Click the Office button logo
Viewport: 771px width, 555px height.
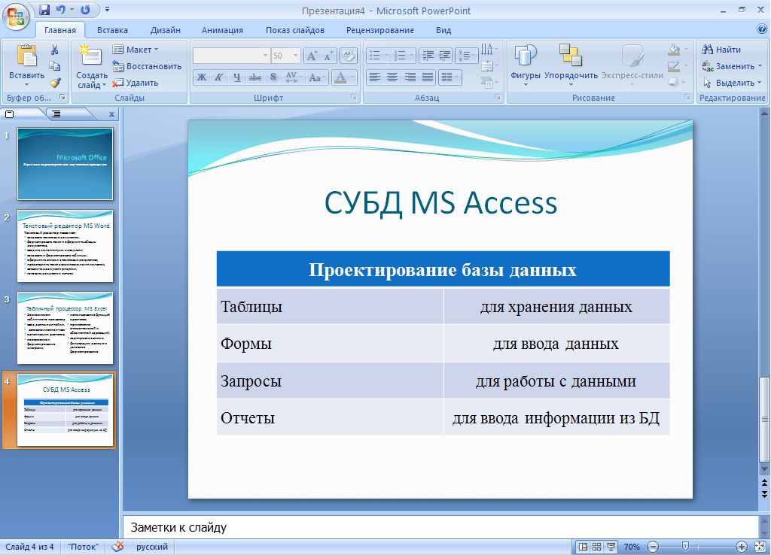[16, 17]
